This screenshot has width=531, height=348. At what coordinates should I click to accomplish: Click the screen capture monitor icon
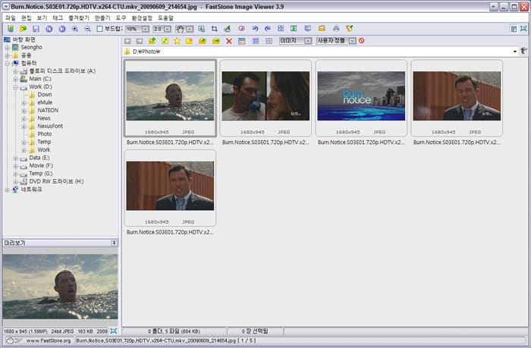pos(307,29)
